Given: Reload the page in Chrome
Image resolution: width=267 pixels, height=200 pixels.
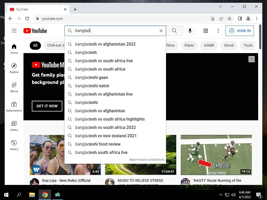Looking at the screenshot, I should [x=27, y=18].
